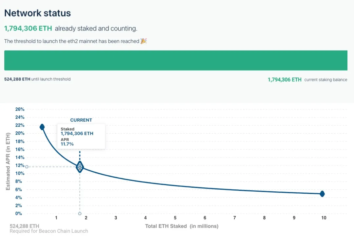The image size is (354, 237).
Task: Click the Estimated APR axis title
Action: point(8,161)
